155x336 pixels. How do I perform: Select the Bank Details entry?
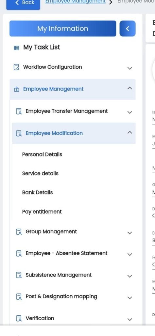(x=37, y=192)
